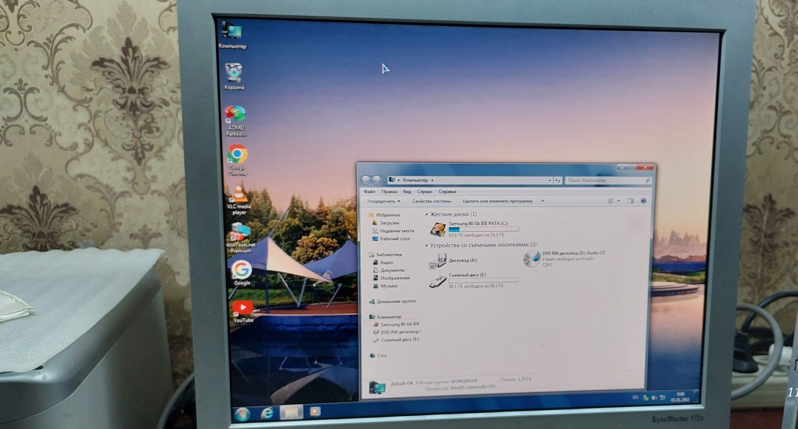This screenshot has height=429, width=798.
Task: Click Удалить или изменить программу
Action: [x=497, y=201]
